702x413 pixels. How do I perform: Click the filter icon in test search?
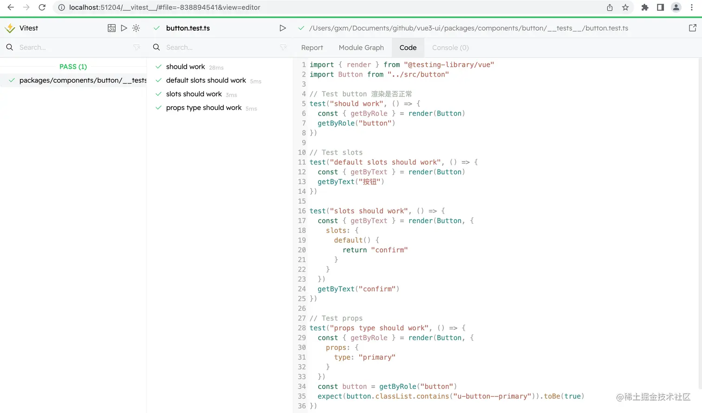pos(283,47)
